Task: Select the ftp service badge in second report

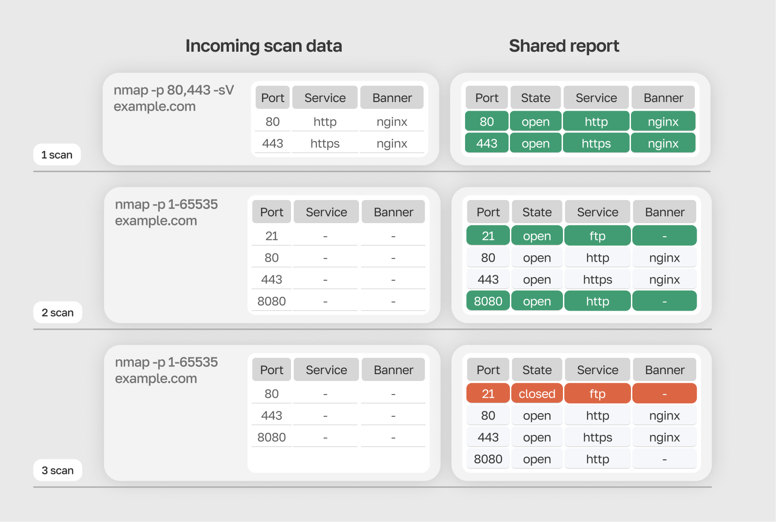Action: [x=597, y=235]
